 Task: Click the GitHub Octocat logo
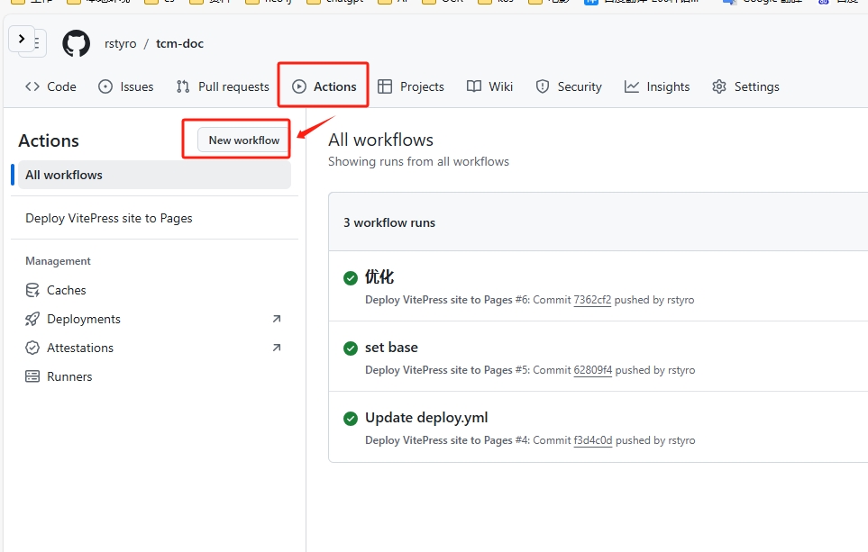(x=76, y=43)
